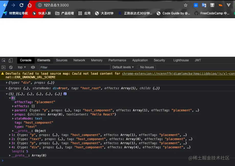Open the download extension icon
Viewport: 235px width, 166px height.
pos(212,5)
